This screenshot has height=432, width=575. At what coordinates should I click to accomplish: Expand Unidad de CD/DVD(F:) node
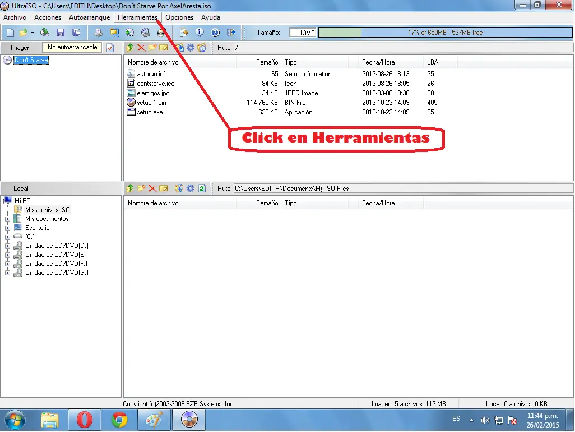[x=7, y=264]
